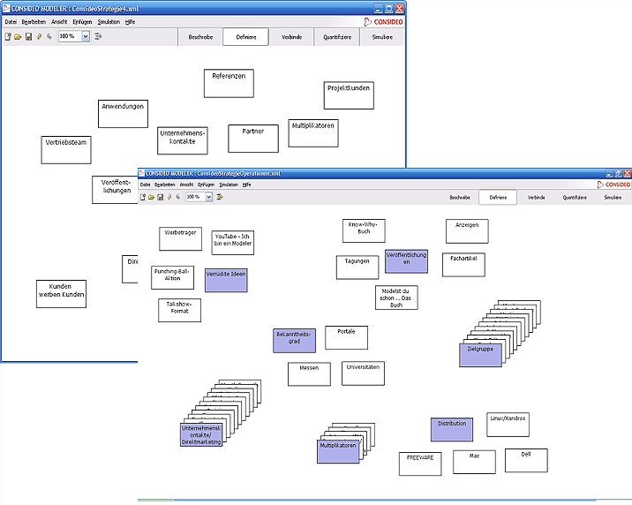
Task: Open the Datei menu in ConsideoStrategie4 window
Action: pos(11,20)
